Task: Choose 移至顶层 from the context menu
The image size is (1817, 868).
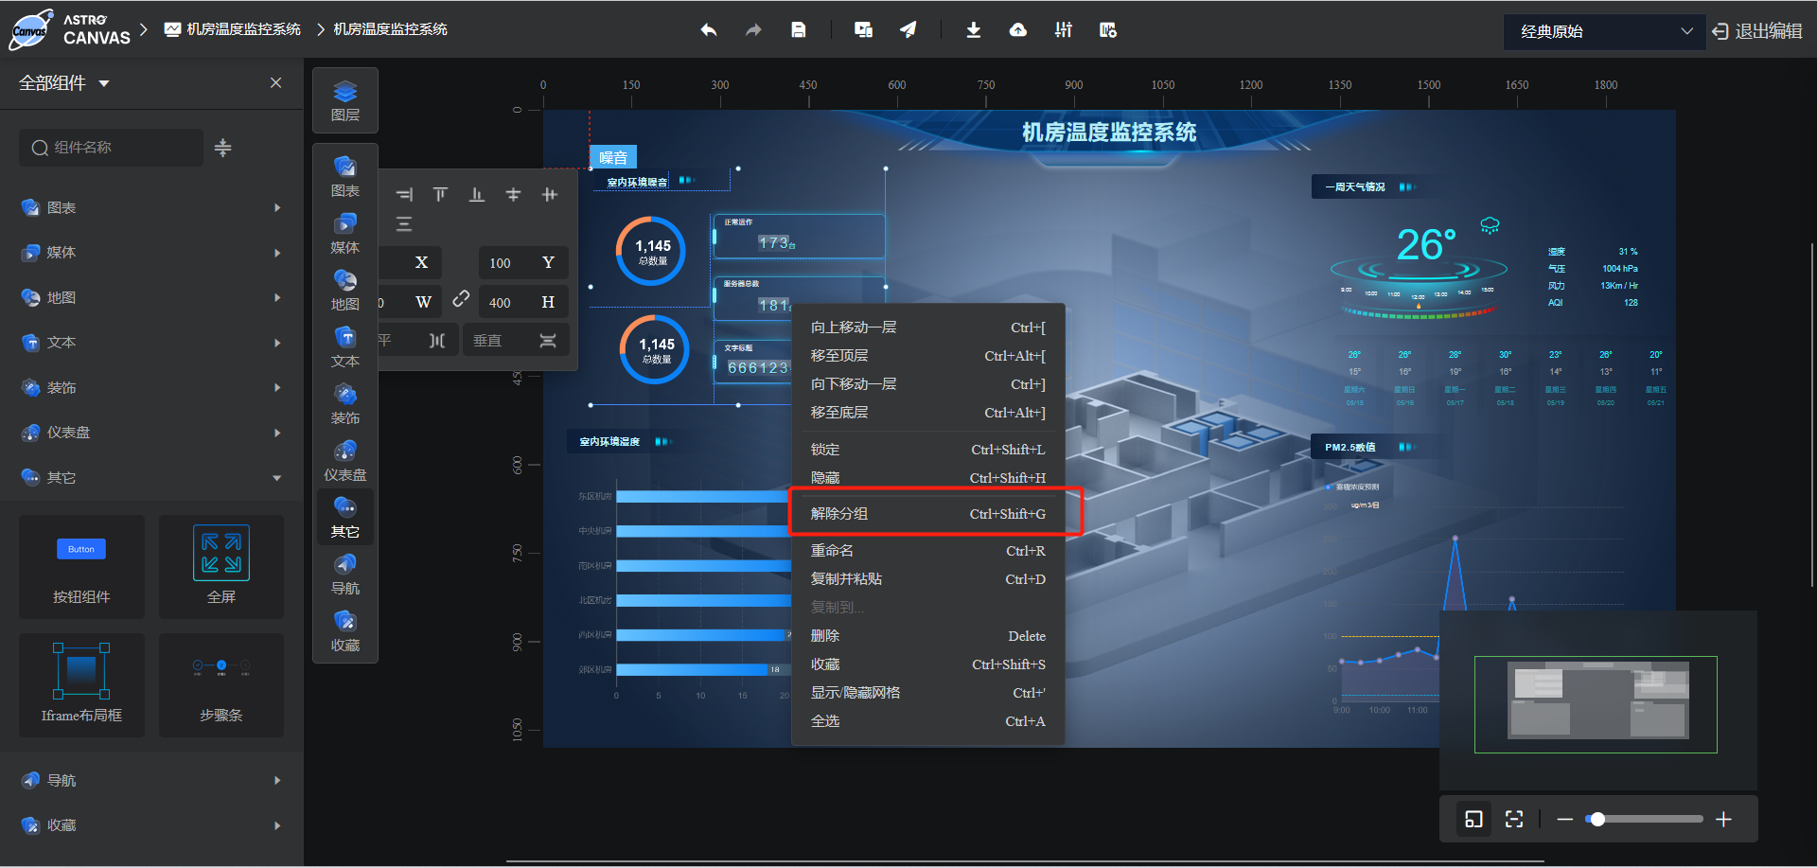Action: pyautogui.click(x=927, y=356)
